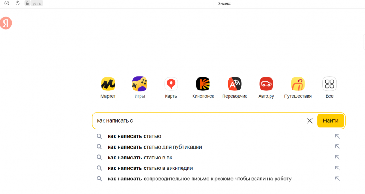Viewport: 365px width, 194px height.
Task: Click magnifier icon beside 'статью для публикации'
Action: coord(99,147)
